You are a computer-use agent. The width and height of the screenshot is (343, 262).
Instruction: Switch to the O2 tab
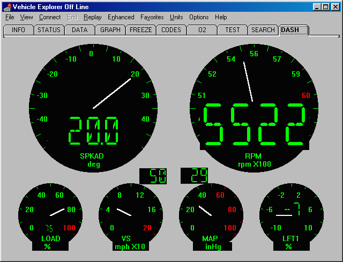(202, 30)
